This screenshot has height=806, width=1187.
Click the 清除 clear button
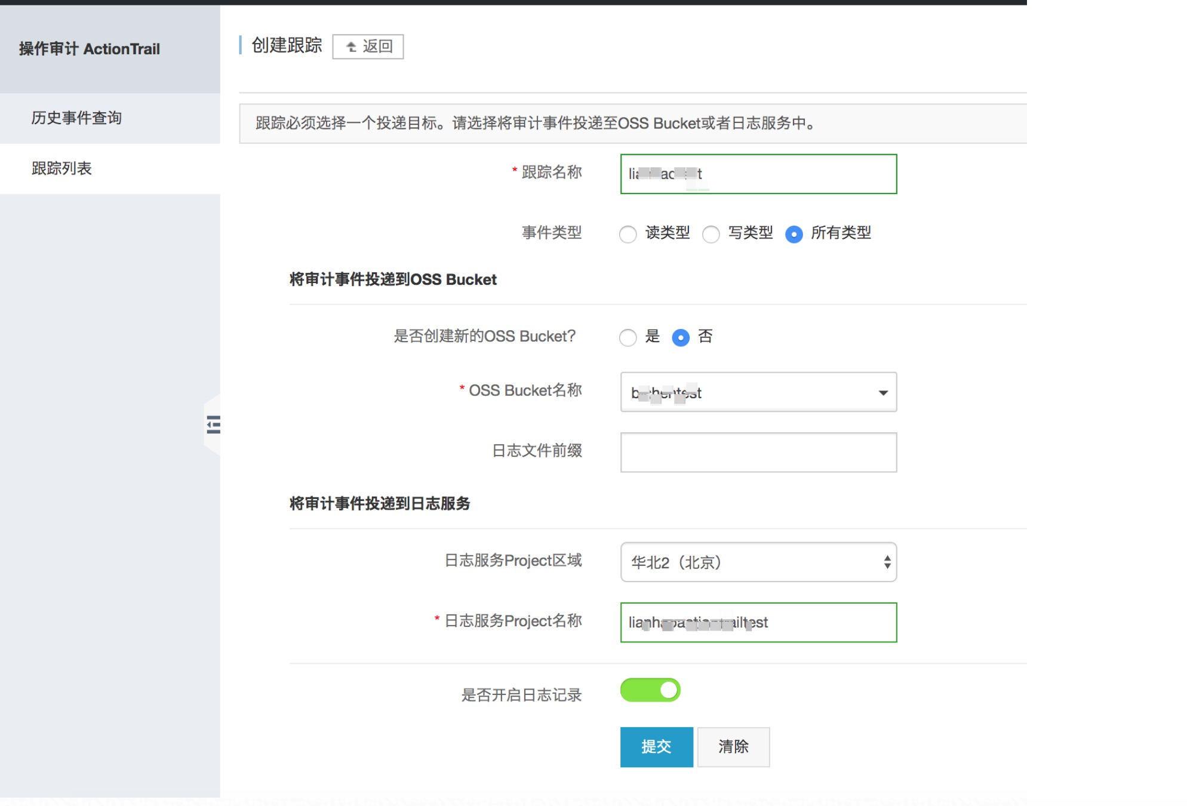coord(733,746)
